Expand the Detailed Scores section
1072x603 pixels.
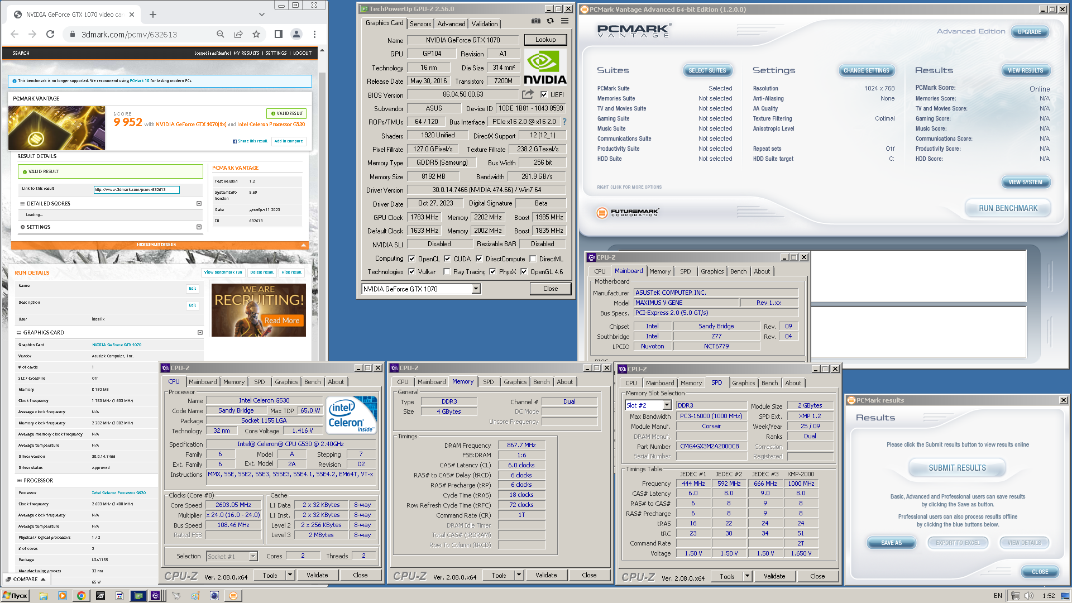(x=199, y=204)
